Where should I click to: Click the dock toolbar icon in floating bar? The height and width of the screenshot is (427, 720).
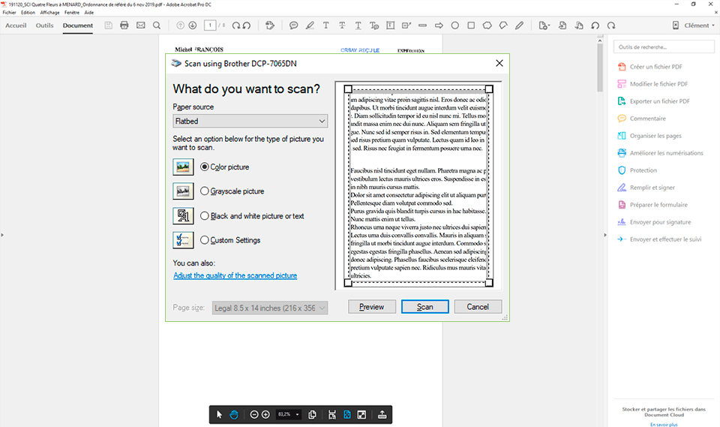382,414
